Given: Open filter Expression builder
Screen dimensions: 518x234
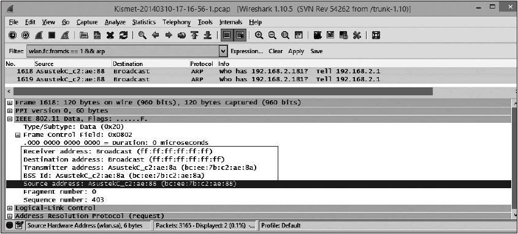Looking at the screenshot, I should [247, 51].
